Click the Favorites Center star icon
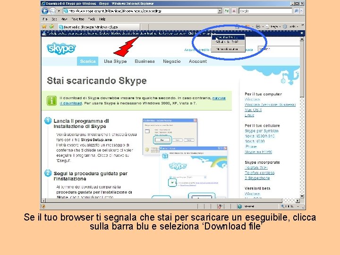340x255 pixels. pyautogui.click(x=44, y=26)
